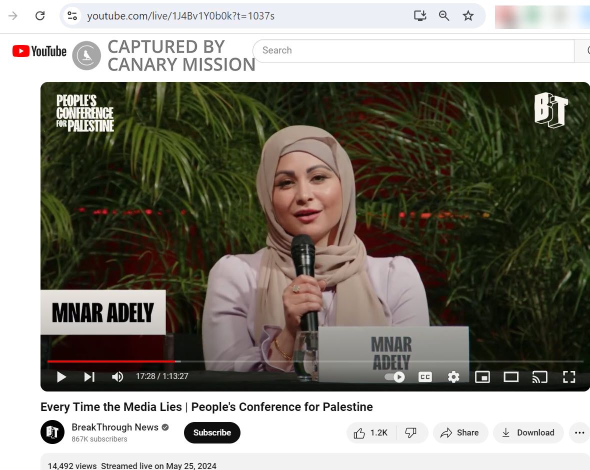Viewport: 590px width, 470px height.
Task: Bookmark this page with the star icon
Action: point(468,15)
